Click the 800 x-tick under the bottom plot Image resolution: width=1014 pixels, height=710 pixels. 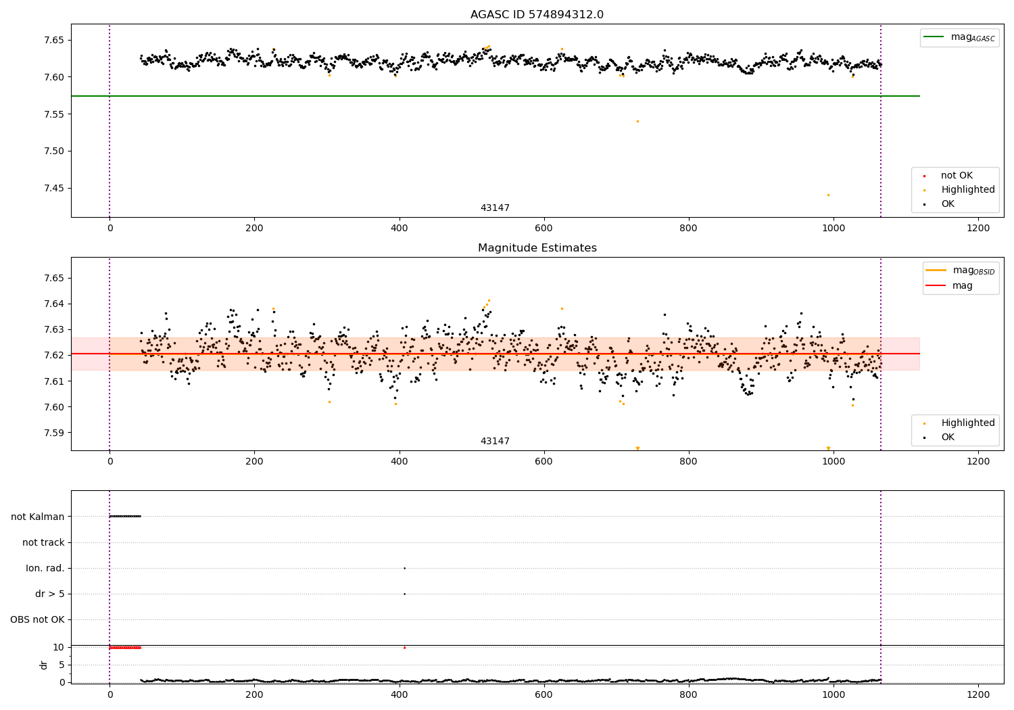[x=689, y=695]
